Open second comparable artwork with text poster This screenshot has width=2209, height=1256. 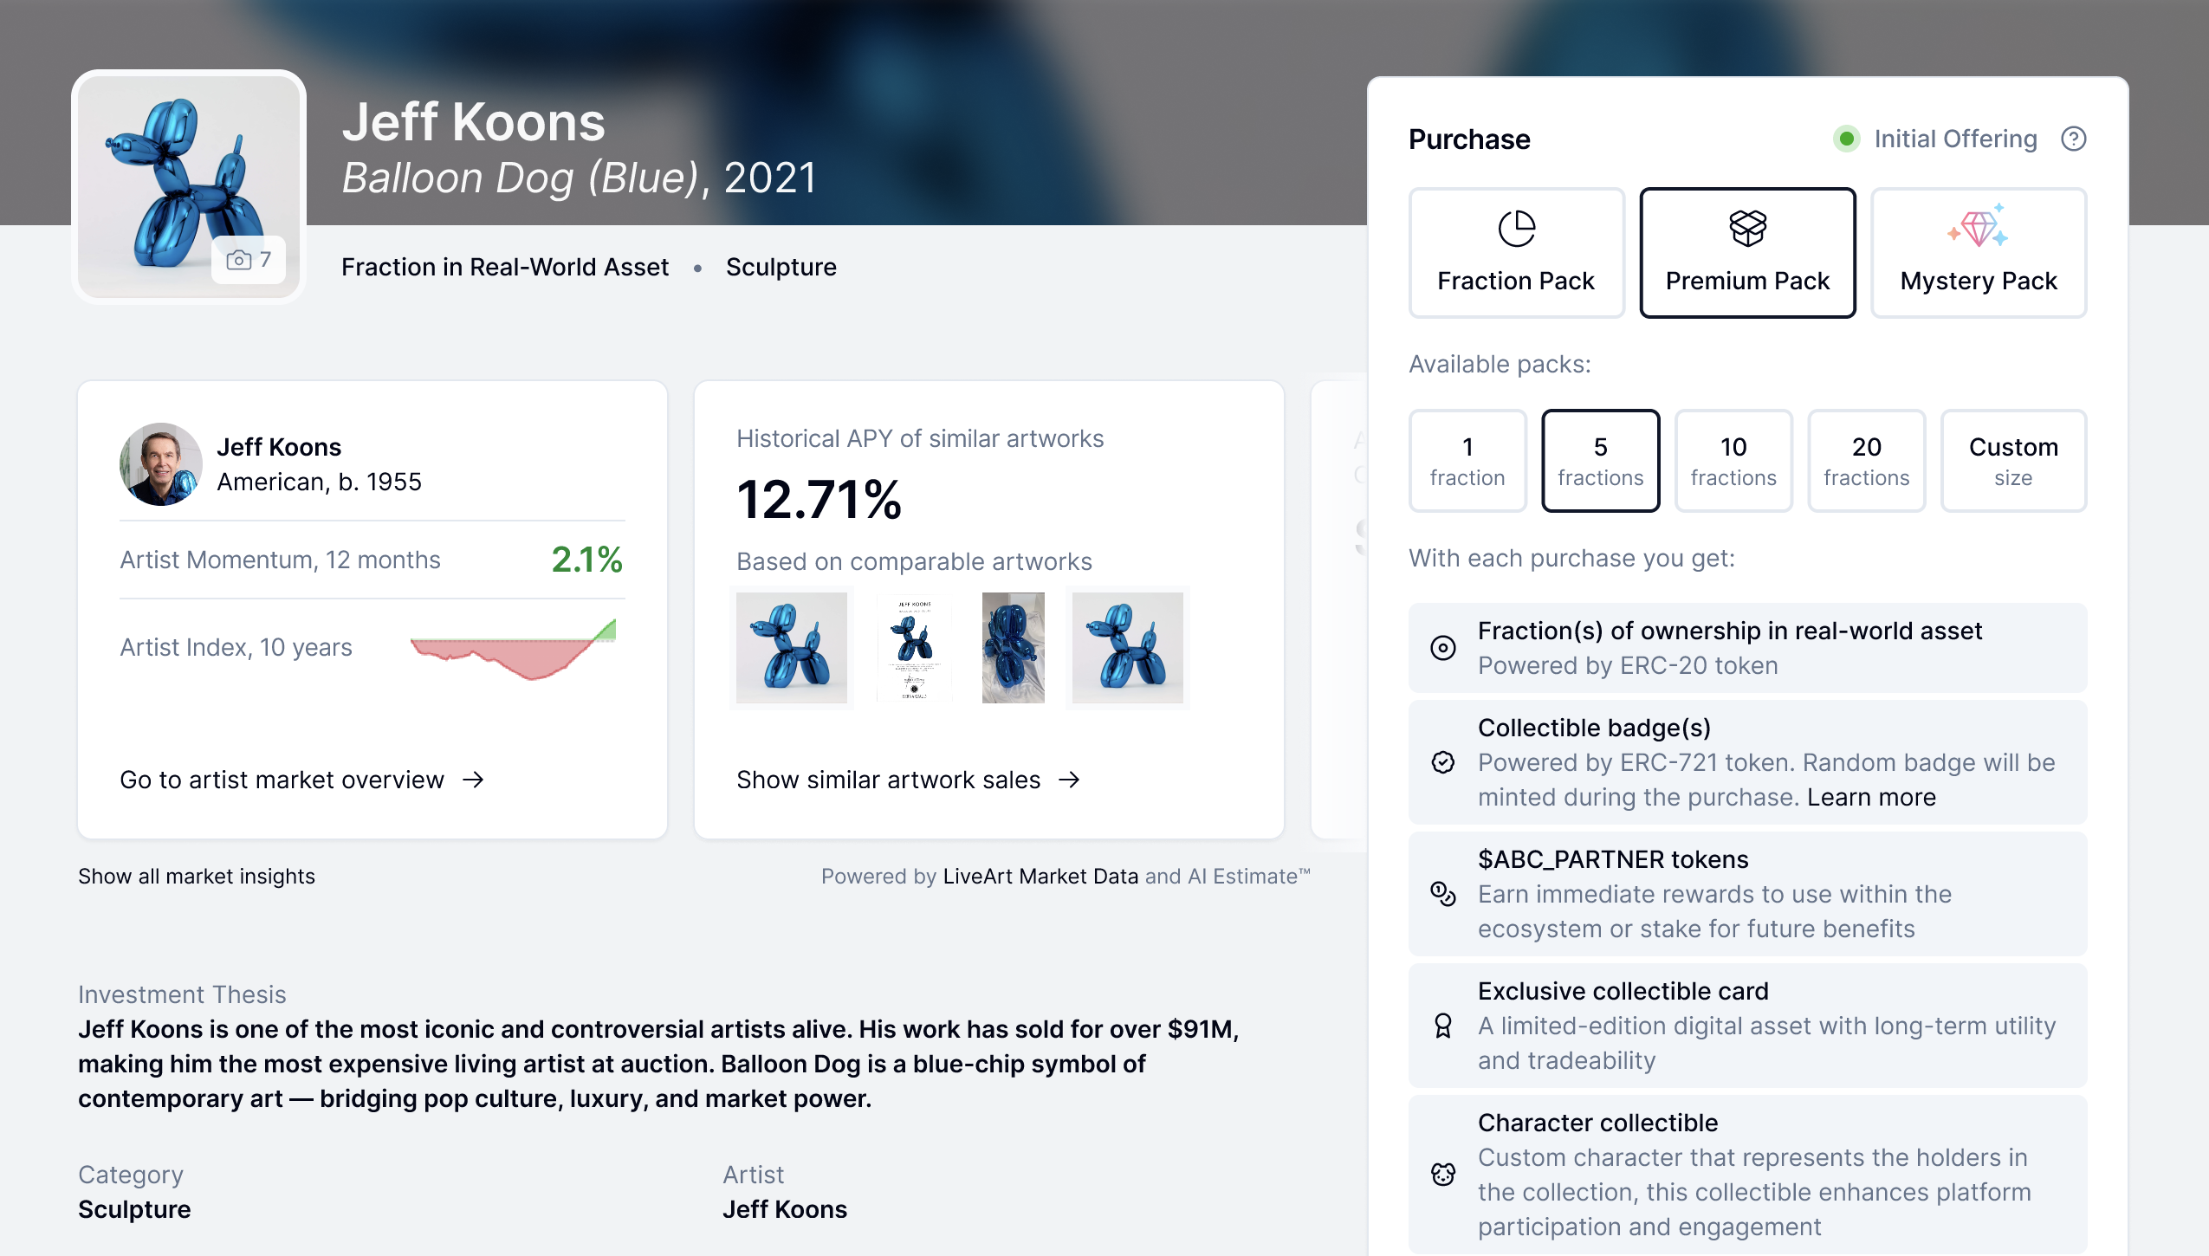[915, 648]
